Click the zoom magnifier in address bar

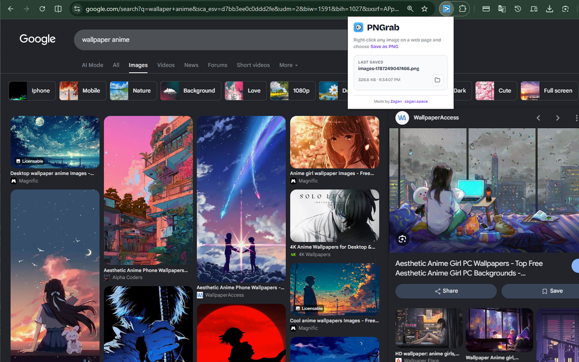pos(410,9)
